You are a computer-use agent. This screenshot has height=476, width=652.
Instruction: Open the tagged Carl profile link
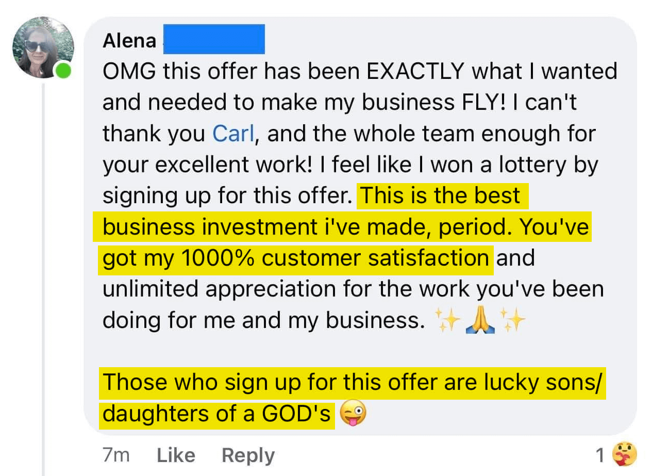point(232,134)
